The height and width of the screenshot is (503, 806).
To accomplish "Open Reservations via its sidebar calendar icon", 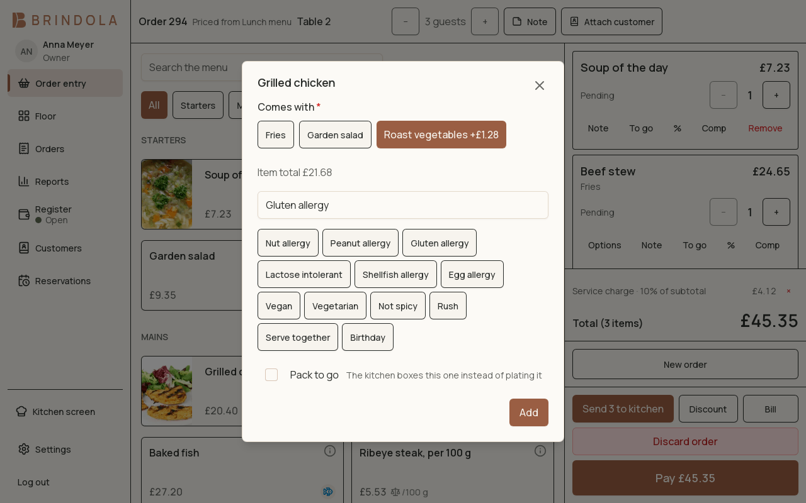I will [24, 280].
